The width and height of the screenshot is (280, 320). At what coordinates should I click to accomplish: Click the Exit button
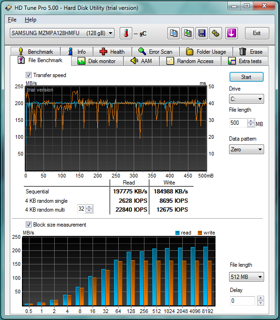[x=257, y=33]
